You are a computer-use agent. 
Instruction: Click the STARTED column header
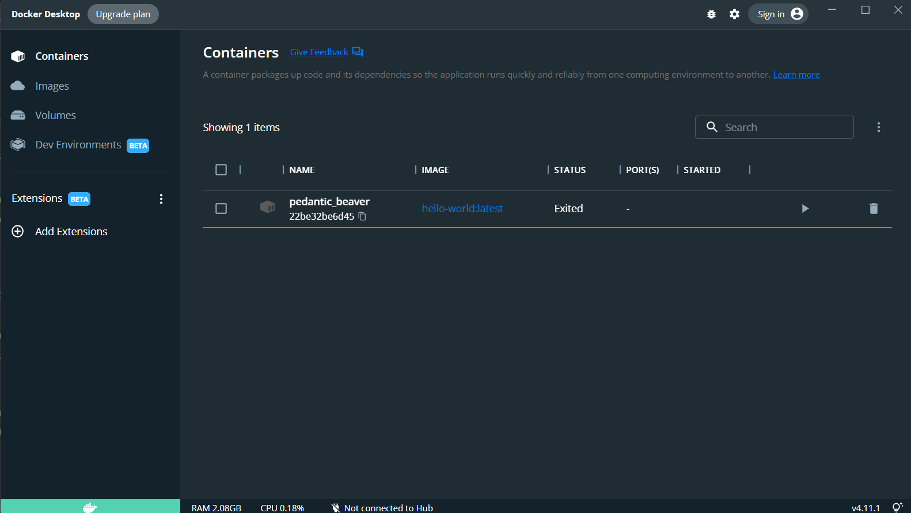(x=702, y=170)
